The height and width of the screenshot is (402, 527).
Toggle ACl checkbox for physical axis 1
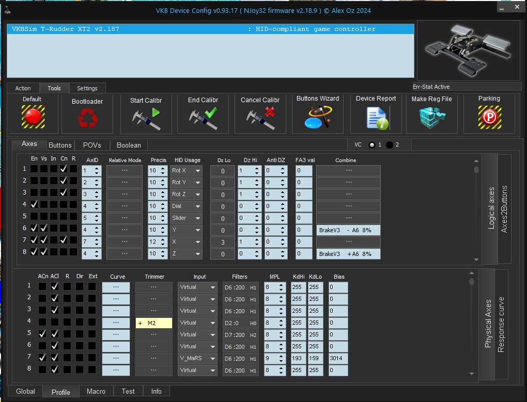point(55,286)
